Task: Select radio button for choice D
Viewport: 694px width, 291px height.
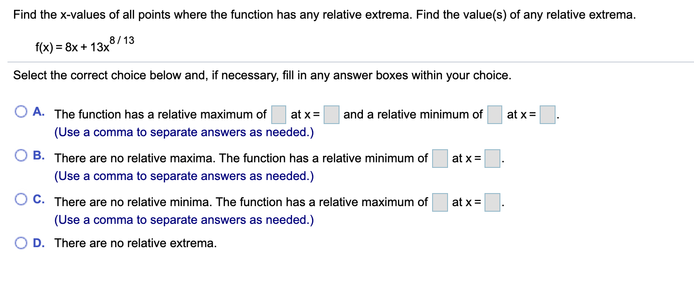Action: click(21, 242)
